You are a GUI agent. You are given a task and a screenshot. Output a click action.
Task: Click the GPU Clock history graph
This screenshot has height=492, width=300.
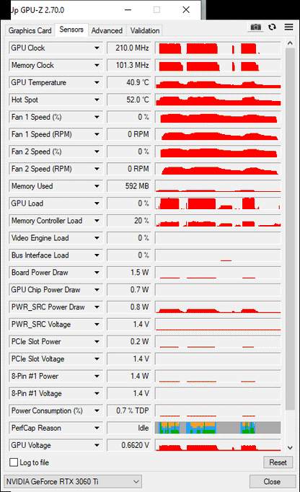218,48
